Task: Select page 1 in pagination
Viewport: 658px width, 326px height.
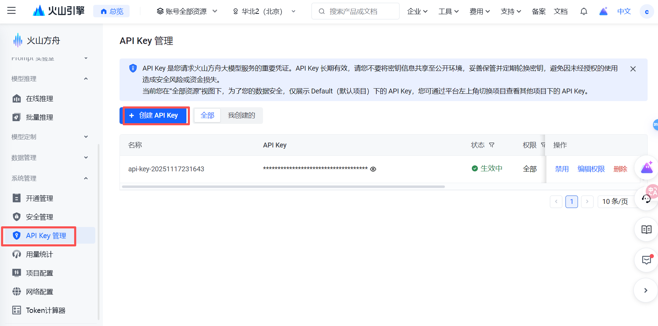Action: pyautogui.click(x=572, y=201)
